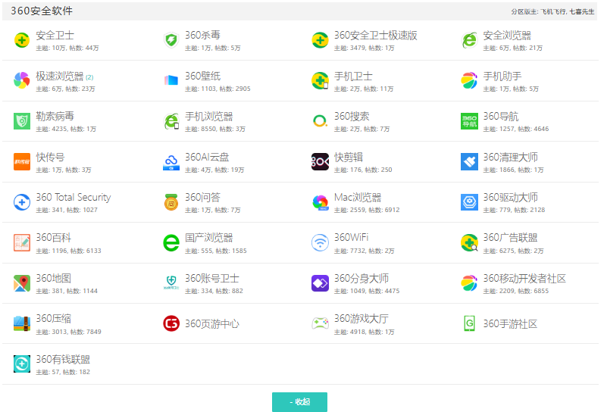The width and height of the screenshot is (604, 412).
Task: Open the 手机助手 forum link
Action: coord(502,76)
